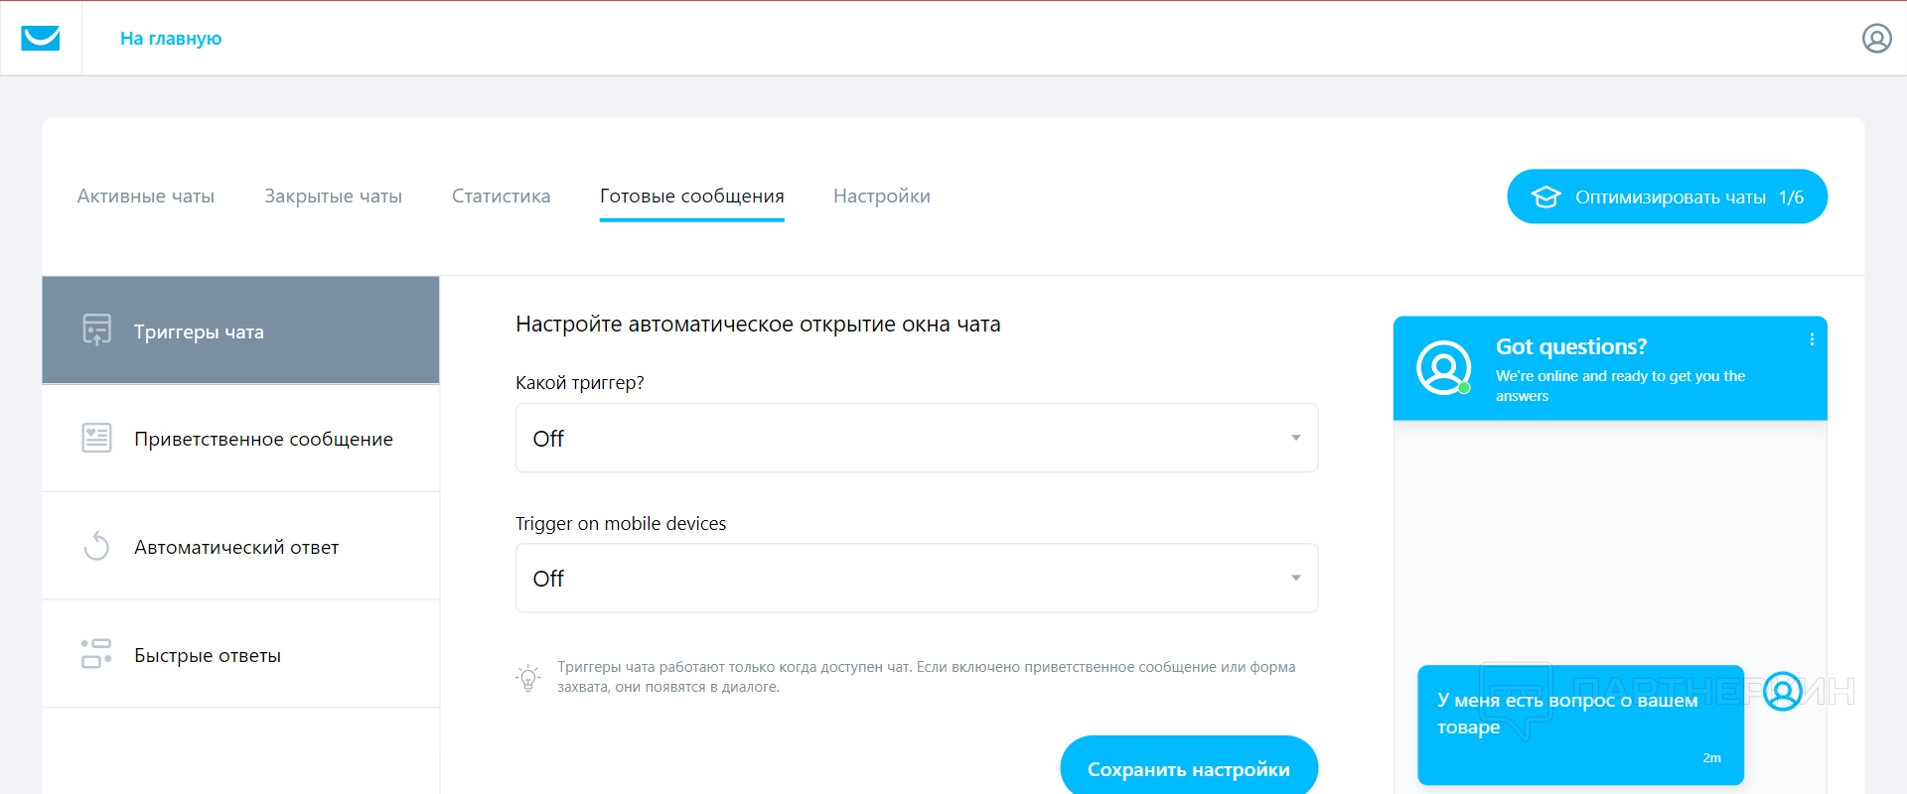1907x794 pixels.
Task: Click the automatic reply circular arrow icon
Action: coord(96,546)
